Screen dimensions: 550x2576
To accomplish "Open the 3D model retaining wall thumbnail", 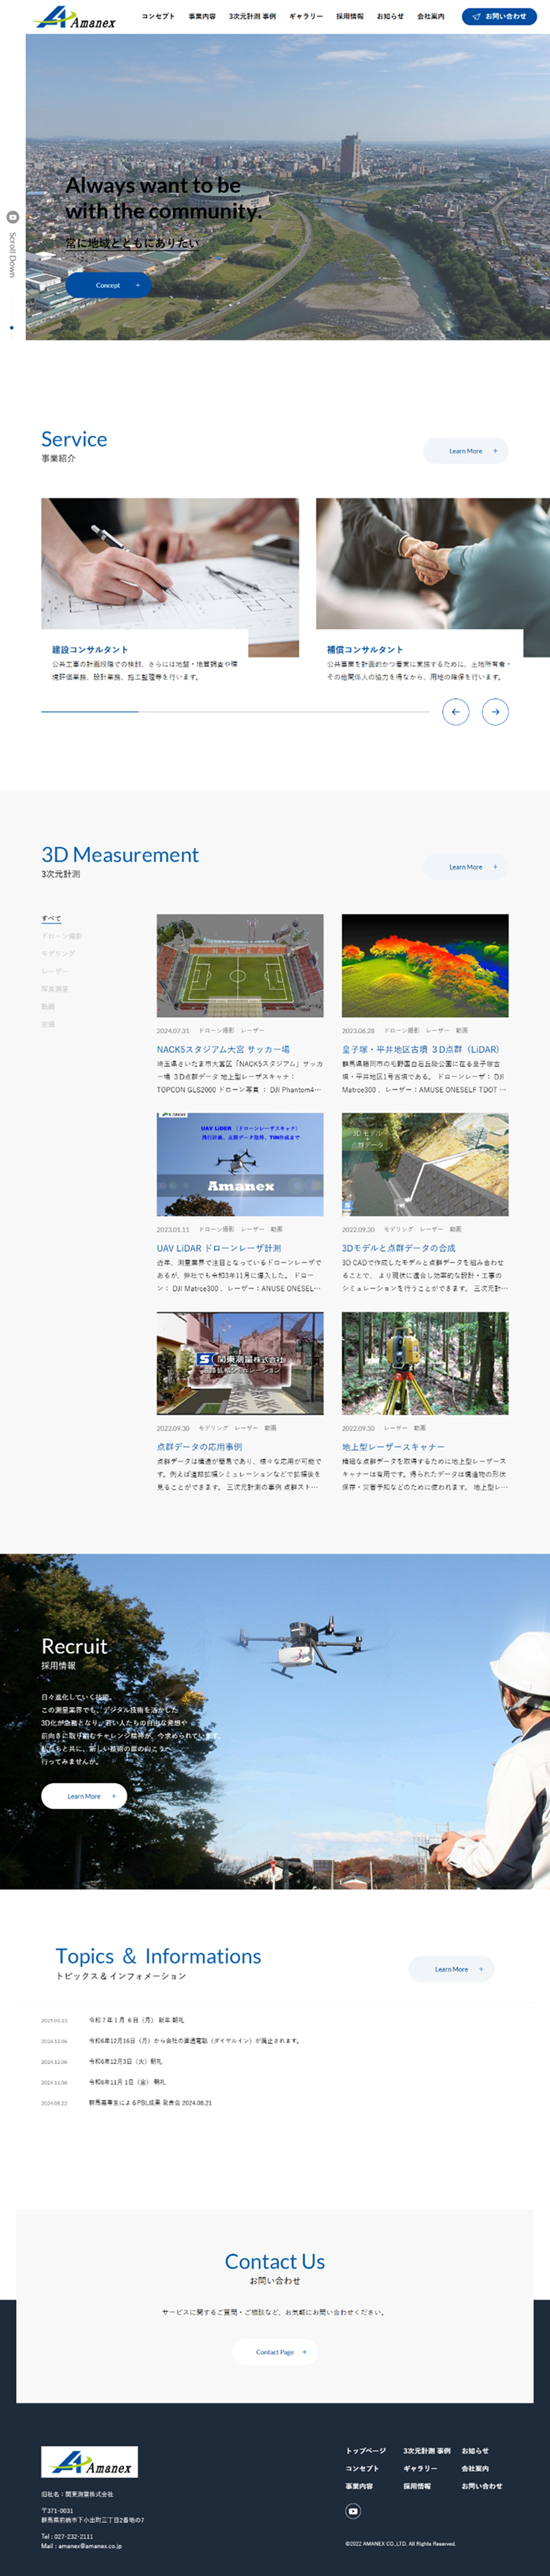I will [x=425, y=1164].
